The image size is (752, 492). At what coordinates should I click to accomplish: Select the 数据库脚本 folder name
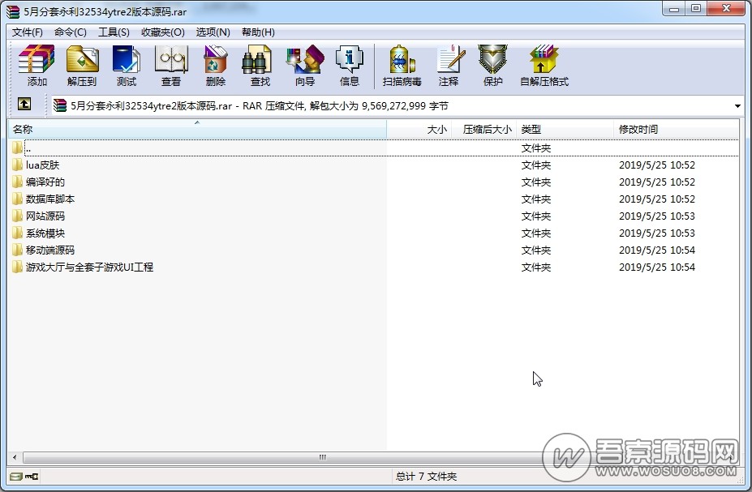[50, 199]
